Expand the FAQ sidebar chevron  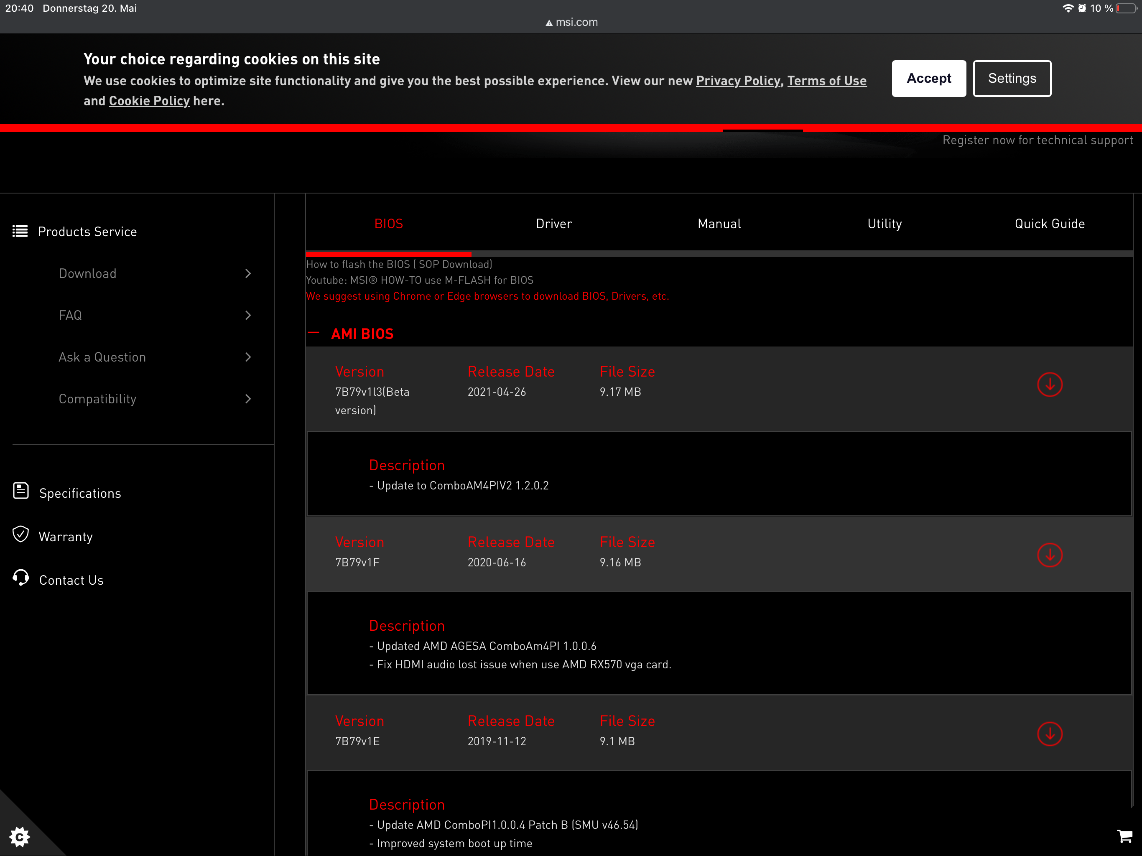248,316
